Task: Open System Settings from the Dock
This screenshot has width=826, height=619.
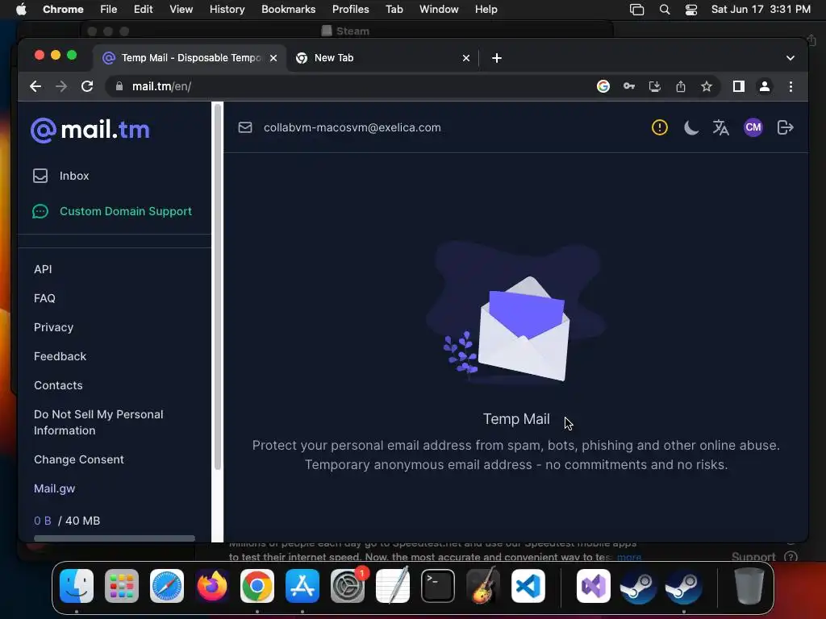Action: click(x=348, y=586)
